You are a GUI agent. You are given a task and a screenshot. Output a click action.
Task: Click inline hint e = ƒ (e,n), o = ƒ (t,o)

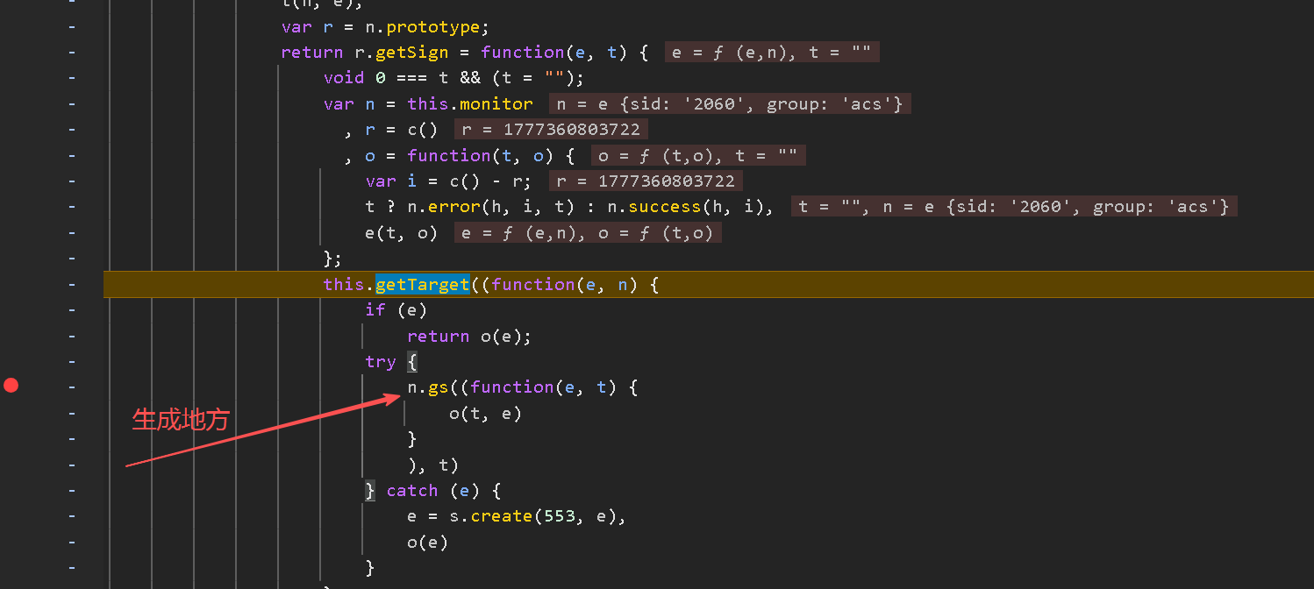[588, 233]
